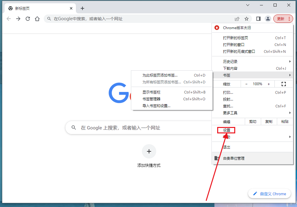The height and width of the screenshot is (207, 297).
Task: Select 为此标签页添加书签... item
Action: 172,75
